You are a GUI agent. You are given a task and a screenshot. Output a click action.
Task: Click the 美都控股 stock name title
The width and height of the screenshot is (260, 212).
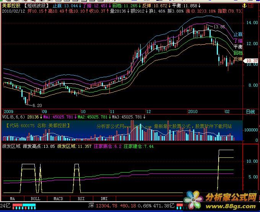pyautogui.click(x=11, y=6)
